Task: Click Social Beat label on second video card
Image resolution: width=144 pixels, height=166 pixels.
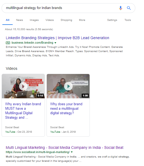Action: (x=57, y=127)
